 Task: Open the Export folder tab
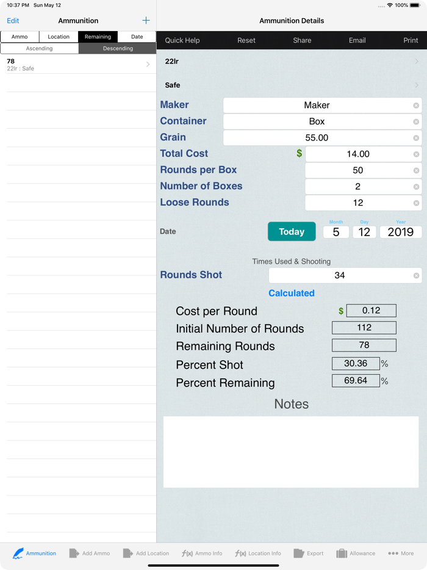(308, 554)
